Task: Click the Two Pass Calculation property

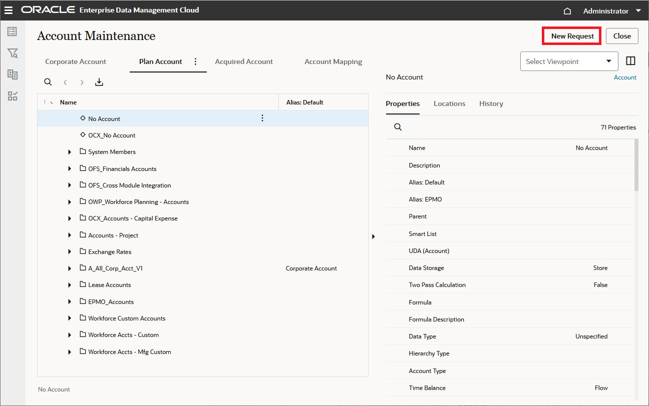Action: pos(510,285)
